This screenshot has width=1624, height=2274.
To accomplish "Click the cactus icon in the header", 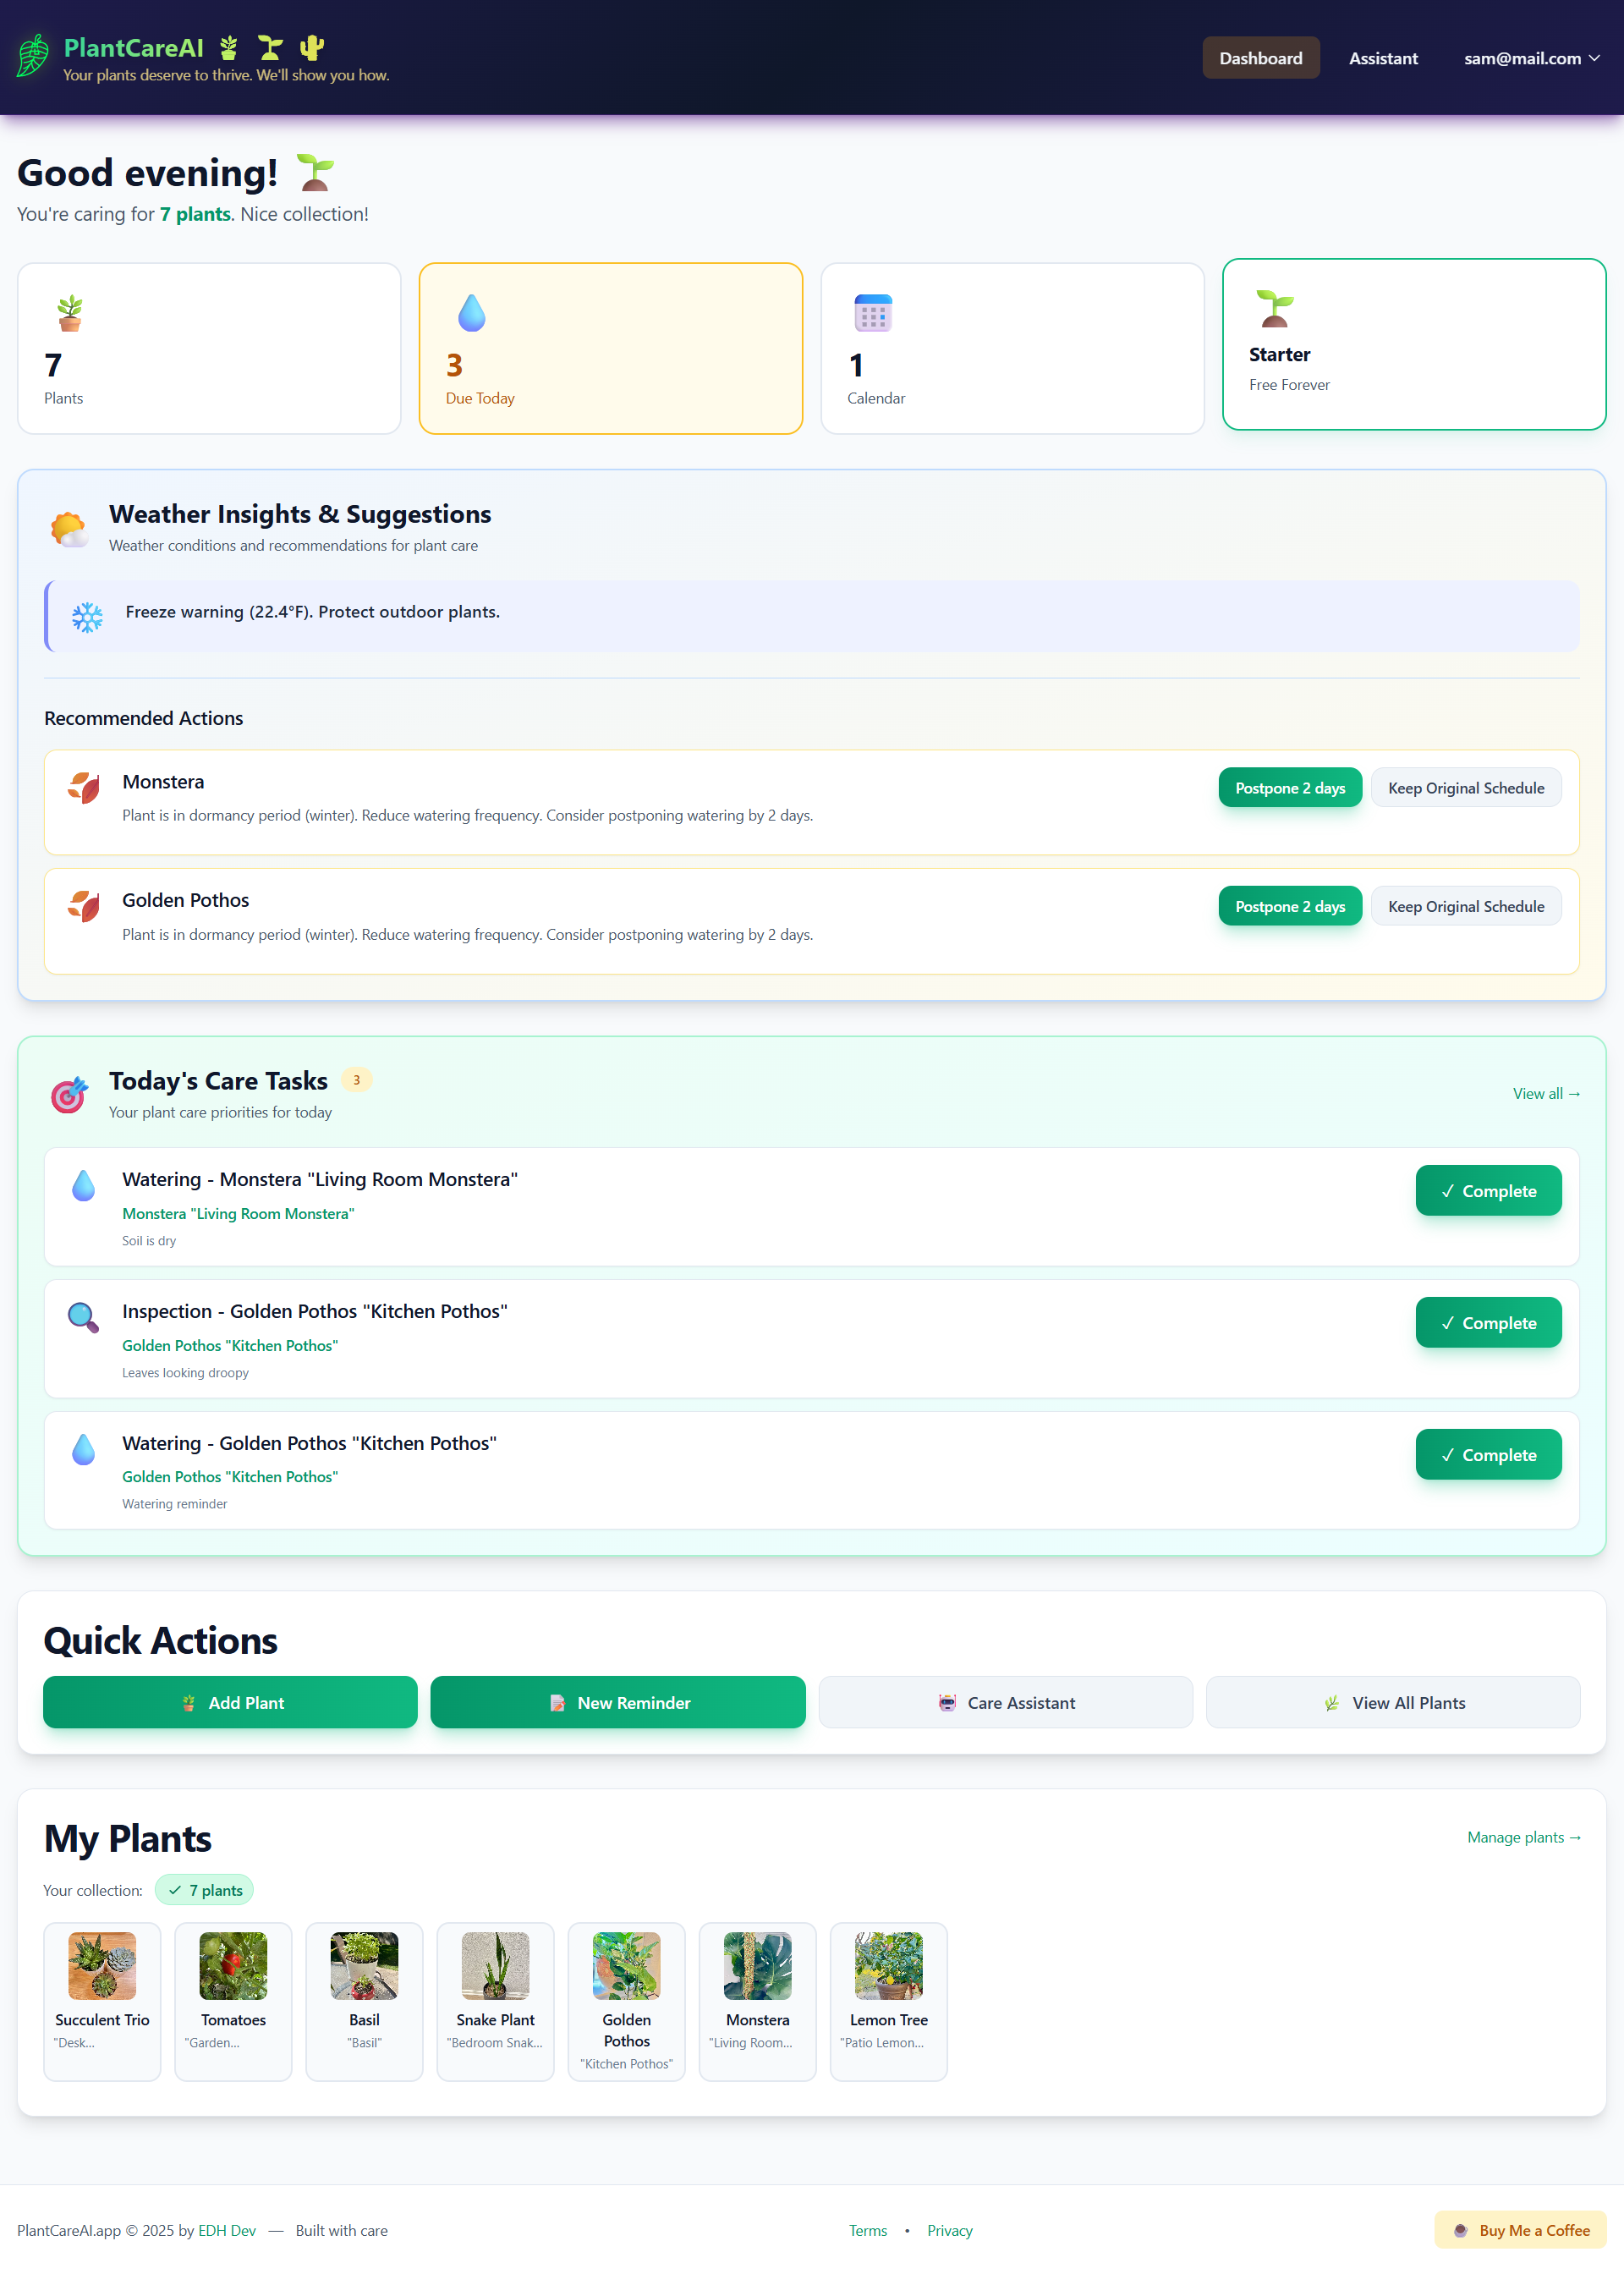I will click(x=313, y=46).
